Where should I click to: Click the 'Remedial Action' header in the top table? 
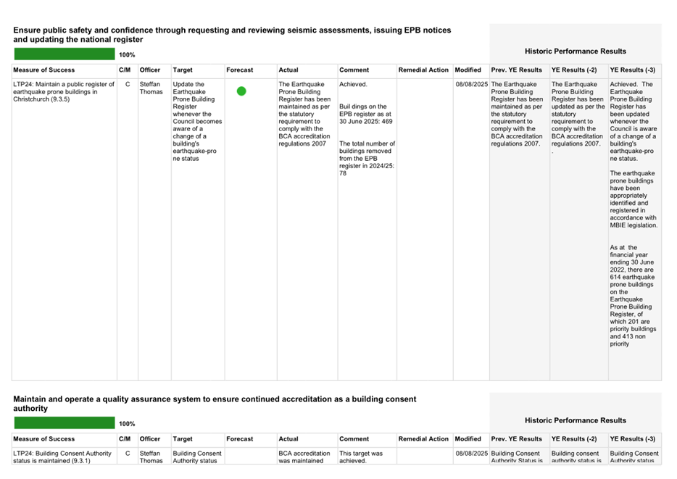[x=424, y=70]
